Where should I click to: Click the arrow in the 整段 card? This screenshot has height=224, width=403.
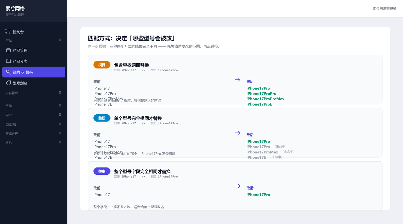click(x=238, y=133)
